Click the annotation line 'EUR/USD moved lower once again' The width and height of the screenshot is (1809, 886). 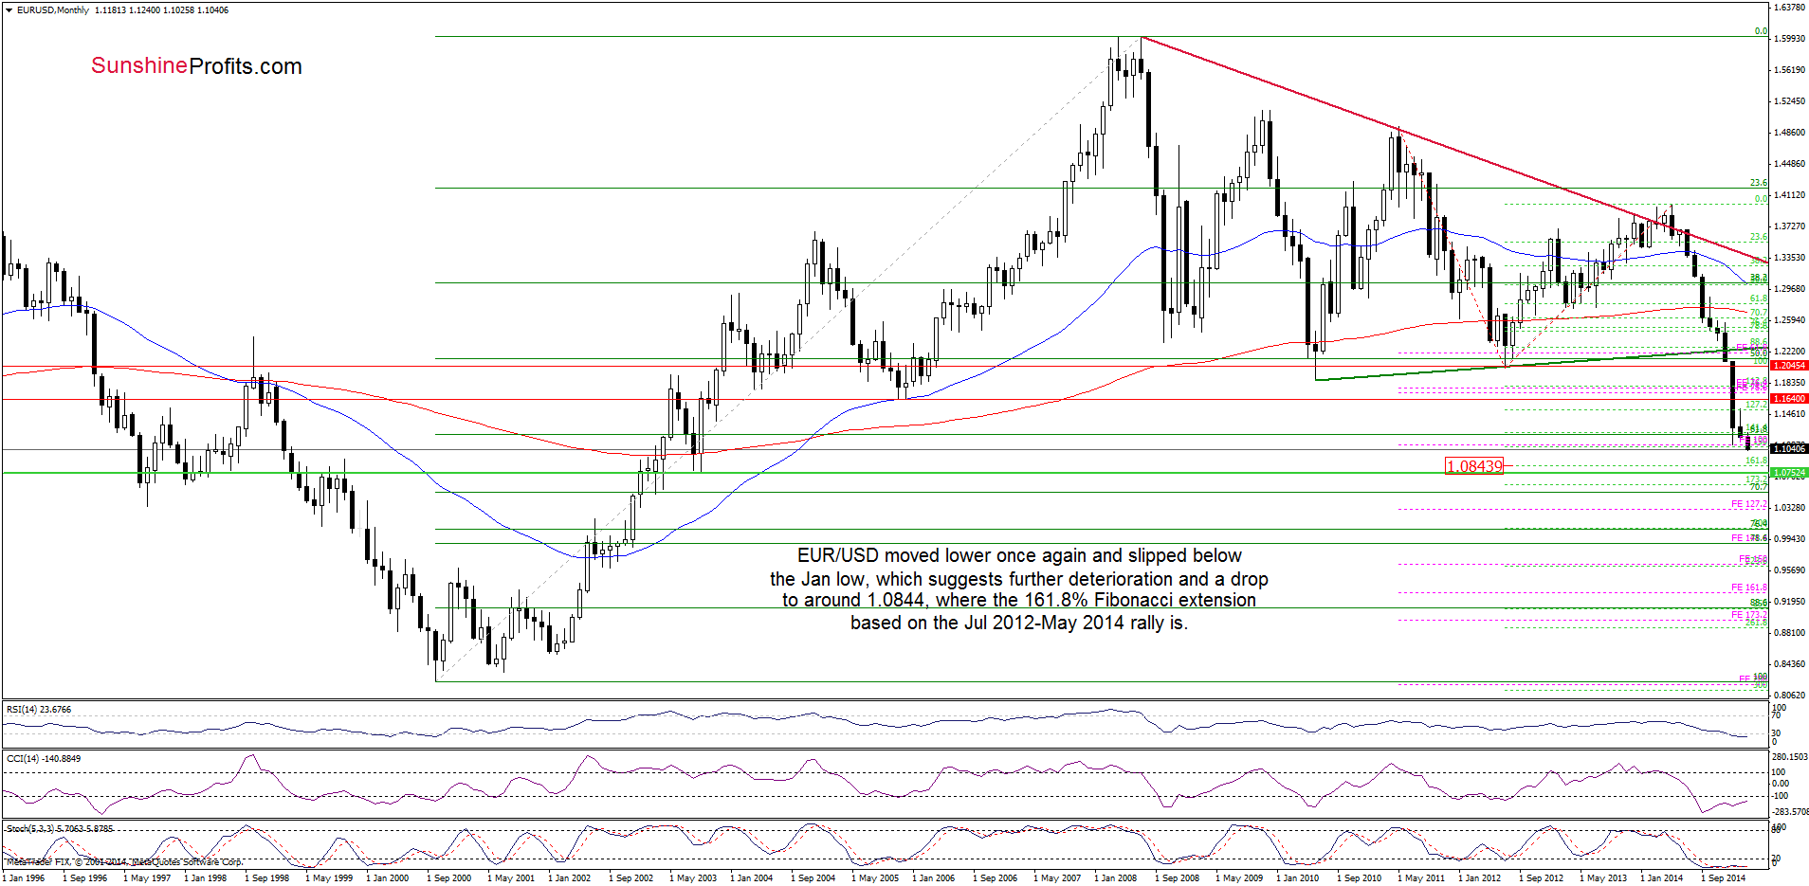pos(1019,556)
